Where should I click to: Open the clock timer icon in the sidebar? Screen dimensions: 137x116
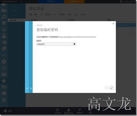(x=4, y=23)
